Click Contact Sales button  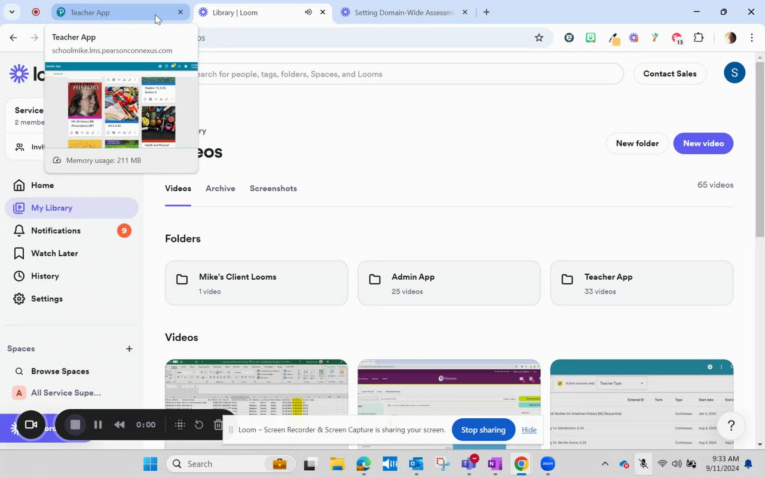click(x=669, y=73)
